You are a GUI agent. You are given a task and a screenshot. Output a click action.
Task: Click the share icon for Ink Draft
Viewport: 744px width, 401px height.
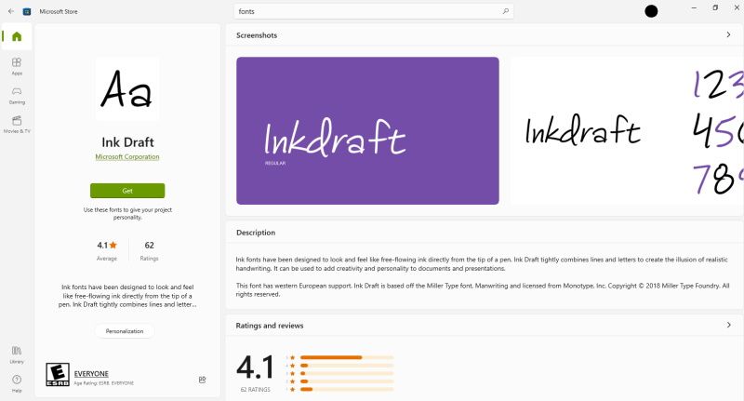pyautogui.click(x=202, y=380)
